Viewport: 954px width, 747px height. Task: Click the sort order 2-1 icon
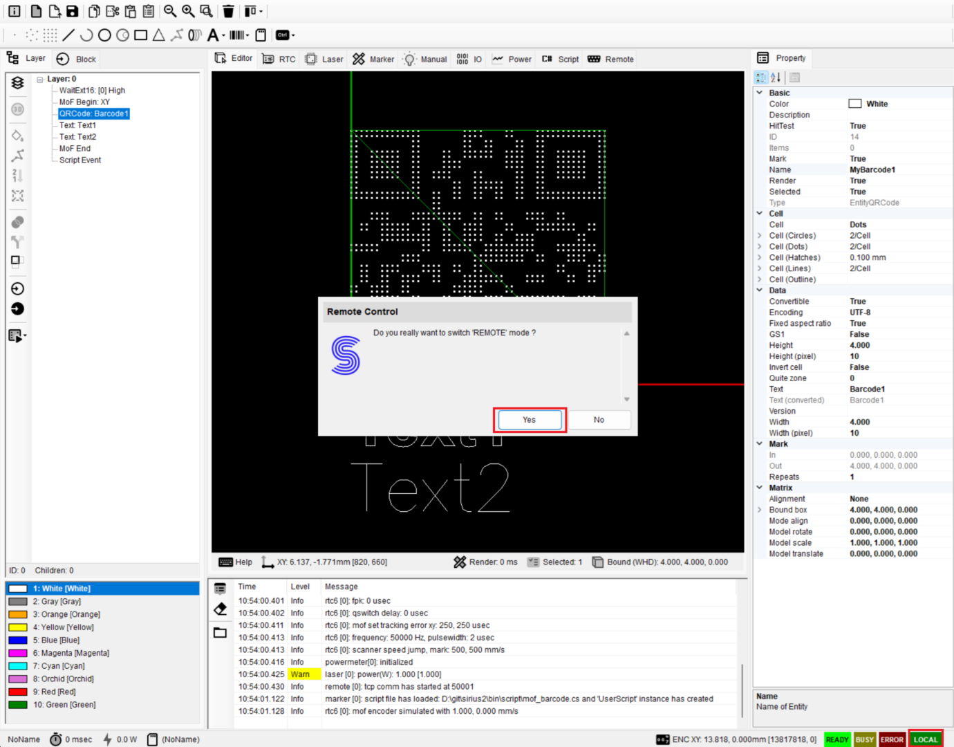coord(17,176)
